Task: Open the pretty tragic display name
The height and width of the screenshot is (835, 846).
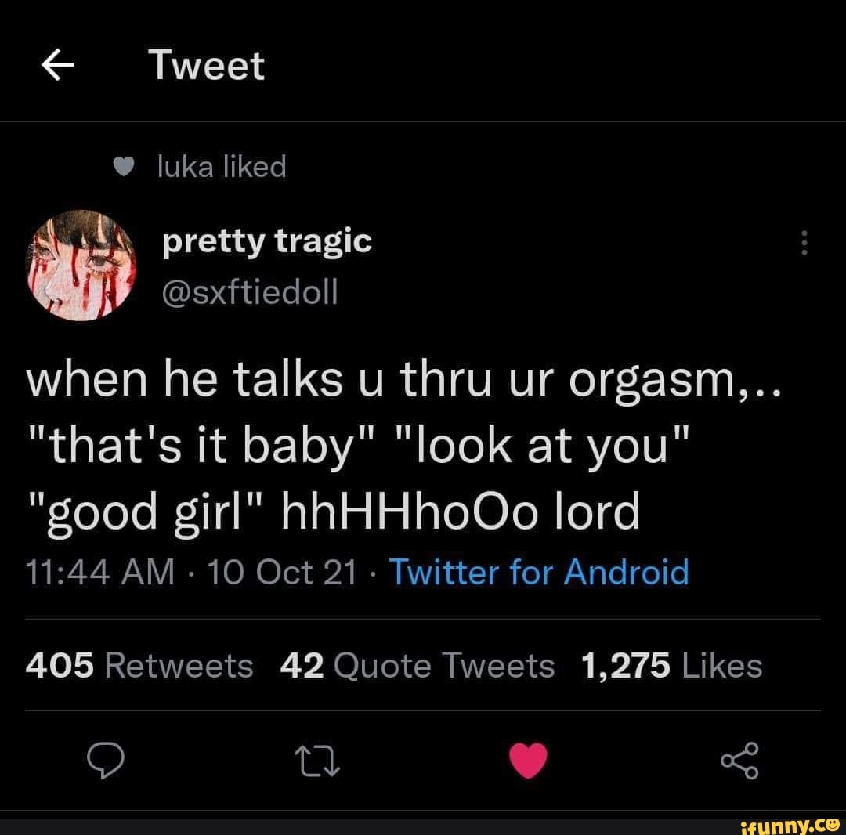Action: (267, 242)
